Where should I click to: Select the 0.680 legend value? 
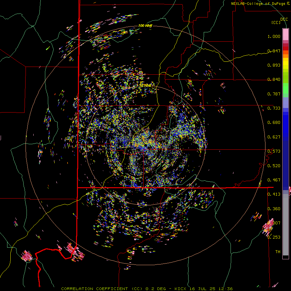point(274,122)
